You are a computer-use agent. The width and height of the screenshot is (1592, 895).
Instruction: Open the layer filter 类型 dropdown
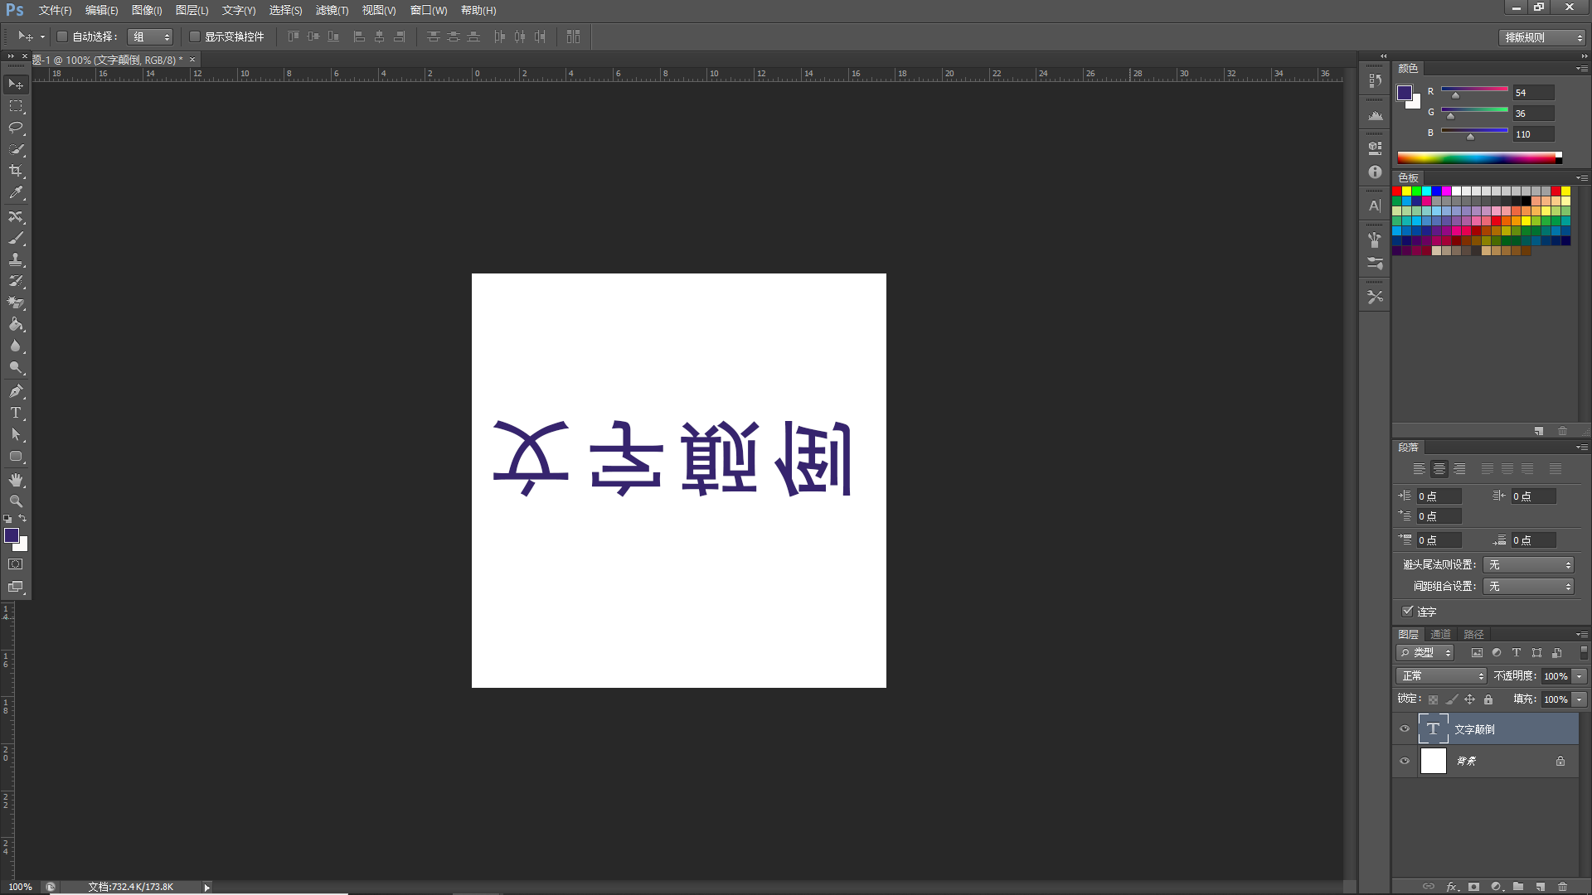point(1425,652)
